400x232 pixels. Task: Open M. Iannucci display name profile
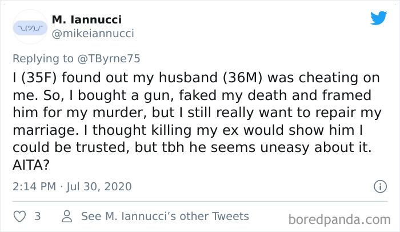86,20
